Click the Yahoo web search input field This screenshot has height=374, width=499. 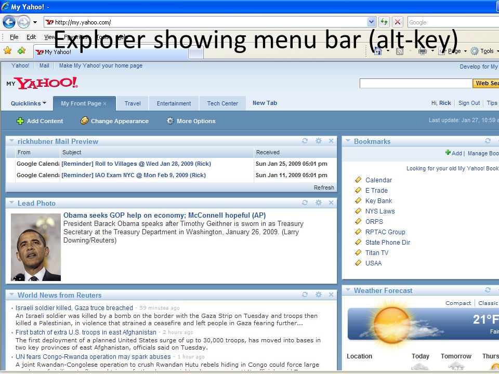coord(416,83)
